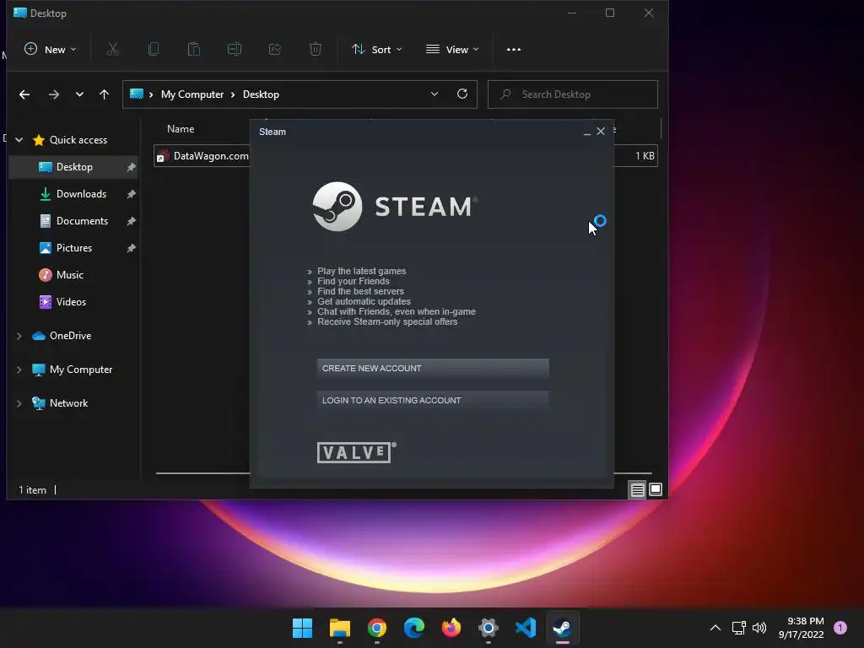864x648 pixels.
Task: Go back with the left arrow
Action: pos(24,94)
